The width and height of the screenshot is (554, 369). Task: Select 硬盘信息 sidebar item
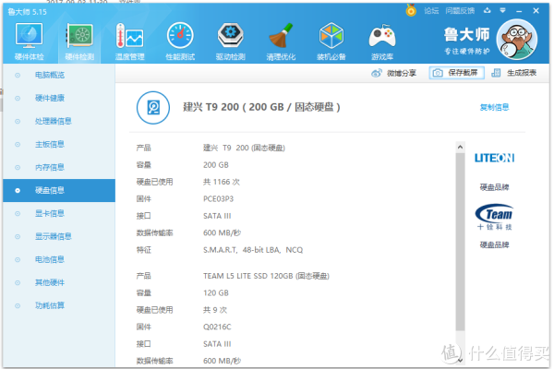point(59,190)
